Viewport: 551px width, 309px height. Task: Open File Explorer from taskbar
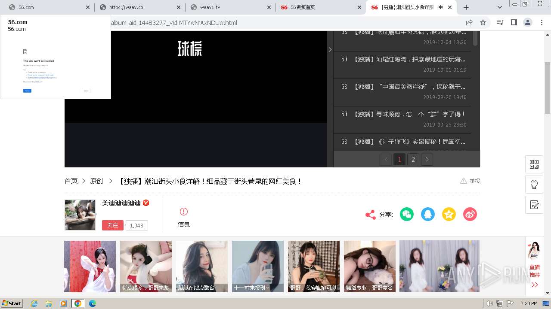click(49, 303)
